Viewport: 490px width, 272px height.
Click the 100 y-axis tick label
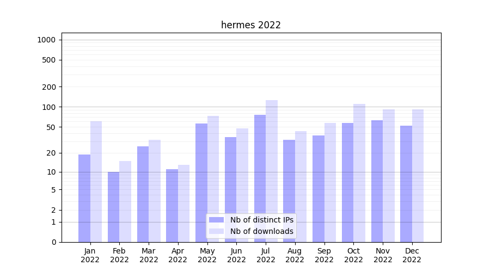(49, 107)
